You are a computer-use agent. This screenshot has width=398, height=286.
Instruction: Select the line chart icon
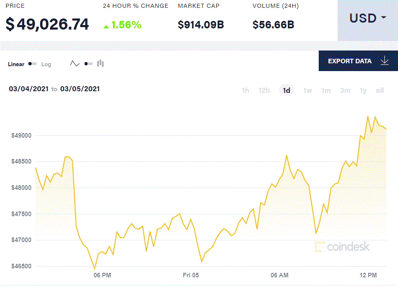click(74, 63)
